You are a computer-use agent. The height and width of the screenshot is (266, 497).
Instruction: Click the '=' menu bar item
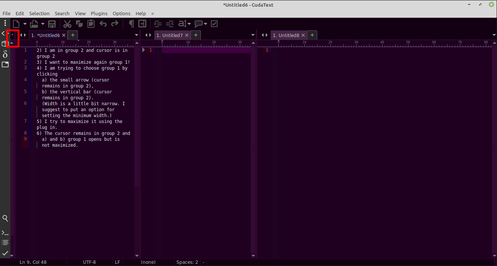coord(153,13)
